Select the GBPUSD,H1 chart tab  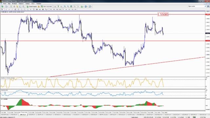(23, 115)
